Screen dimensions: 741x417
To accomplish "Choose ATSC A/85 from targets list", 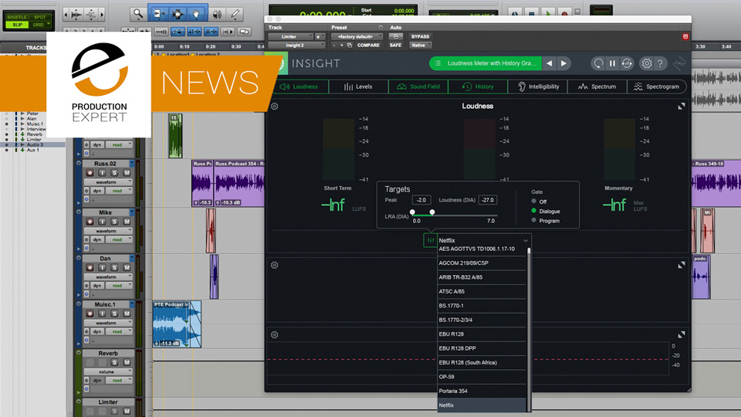I will click(x=482, y=292).
